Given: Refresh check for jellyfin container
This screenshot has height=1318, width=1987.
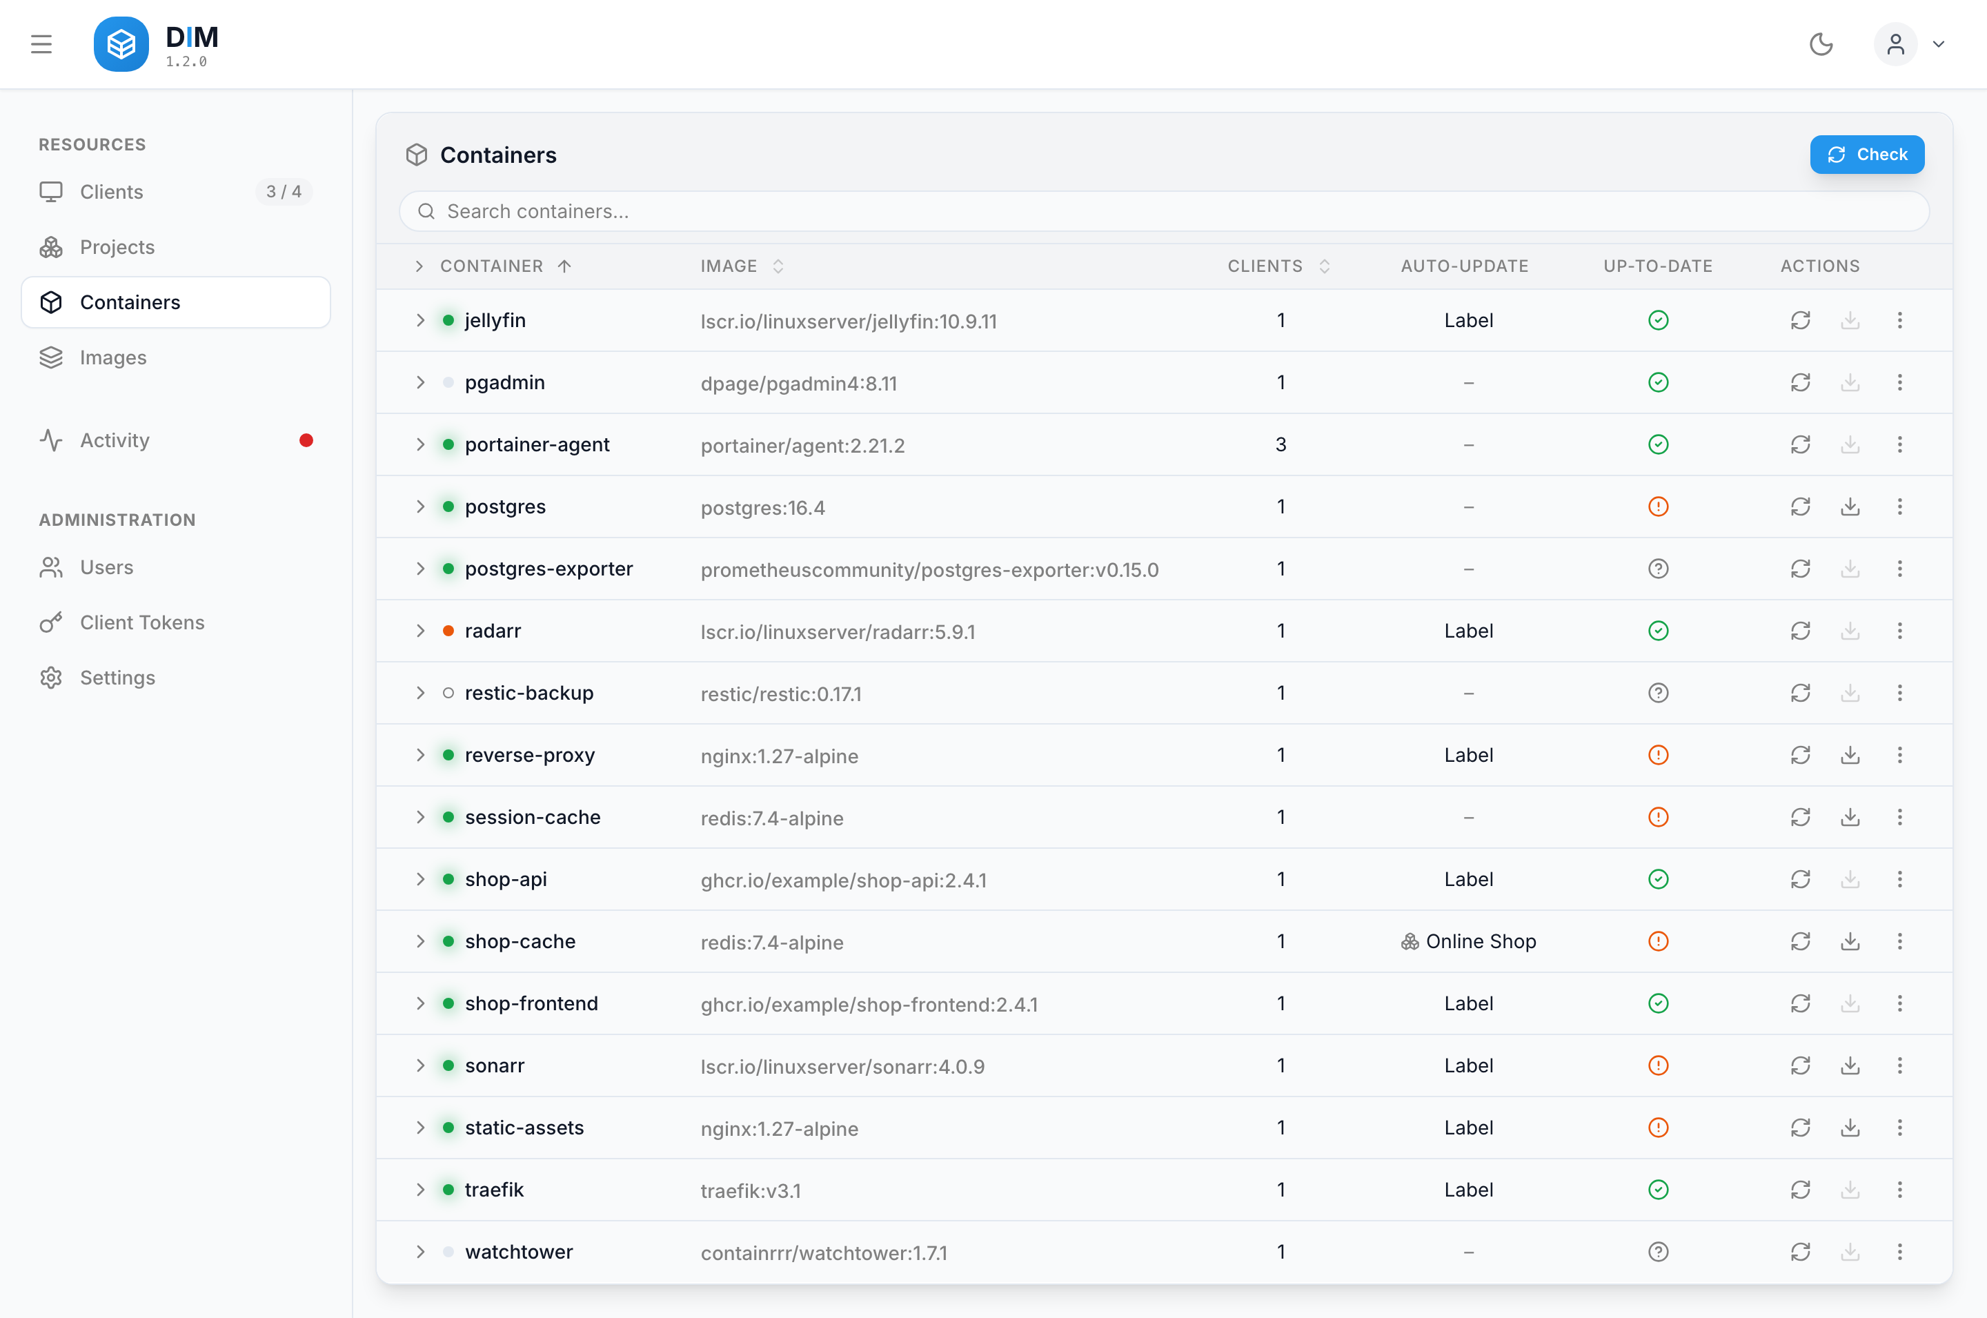Looking at the screenshot, I should point(1801,320).
